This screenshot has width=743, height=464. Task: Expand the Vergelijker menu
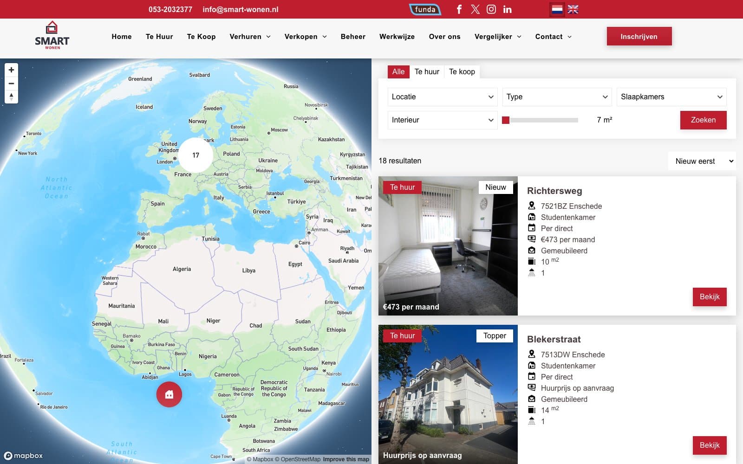coord(498,37)
